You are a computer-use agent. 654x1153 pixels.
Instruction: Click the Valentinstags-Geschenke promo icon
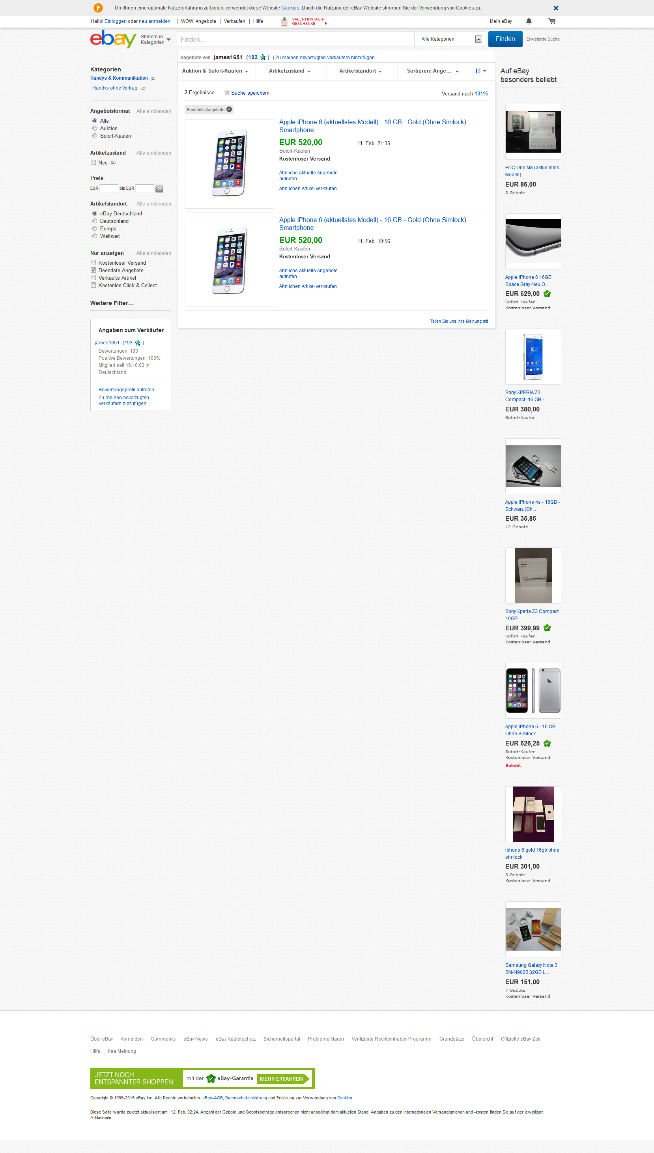point(284,21)
